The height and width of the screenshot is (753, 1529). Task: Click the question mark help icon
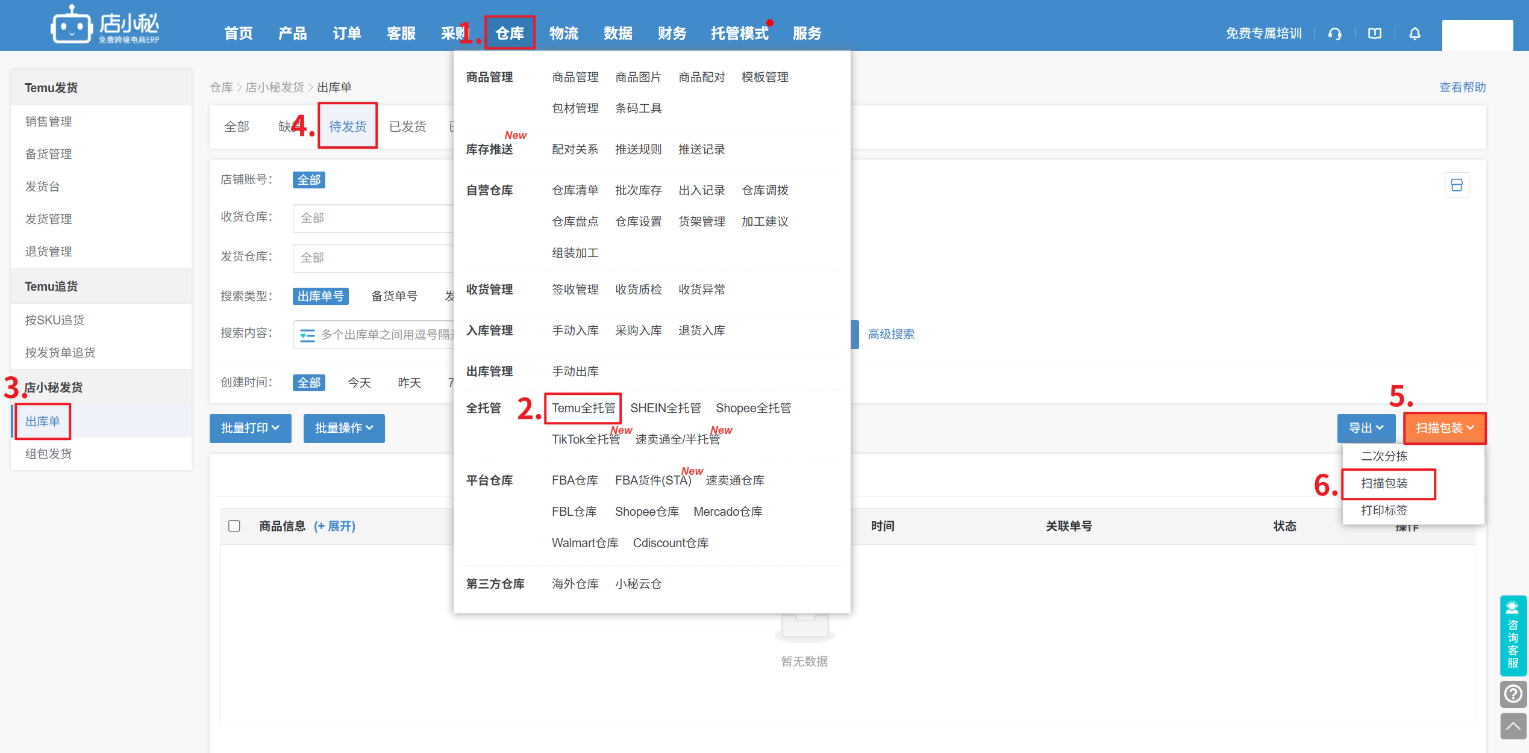pyautogui.click(x=1513, y=694)
